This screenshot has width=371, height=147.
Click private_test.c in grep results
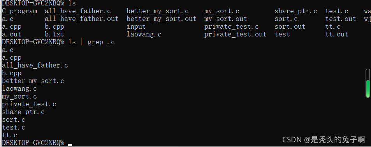(x=29, y=104)
